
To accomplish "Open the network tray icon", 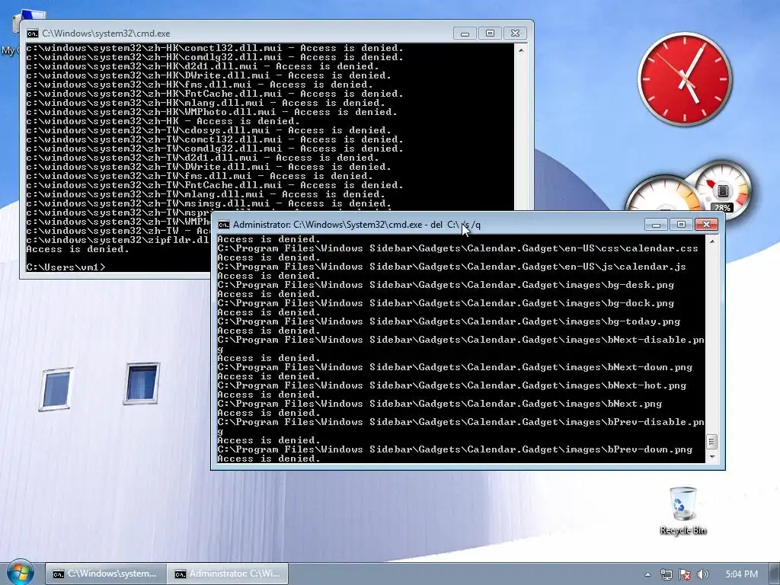I will tap(666, 574).
